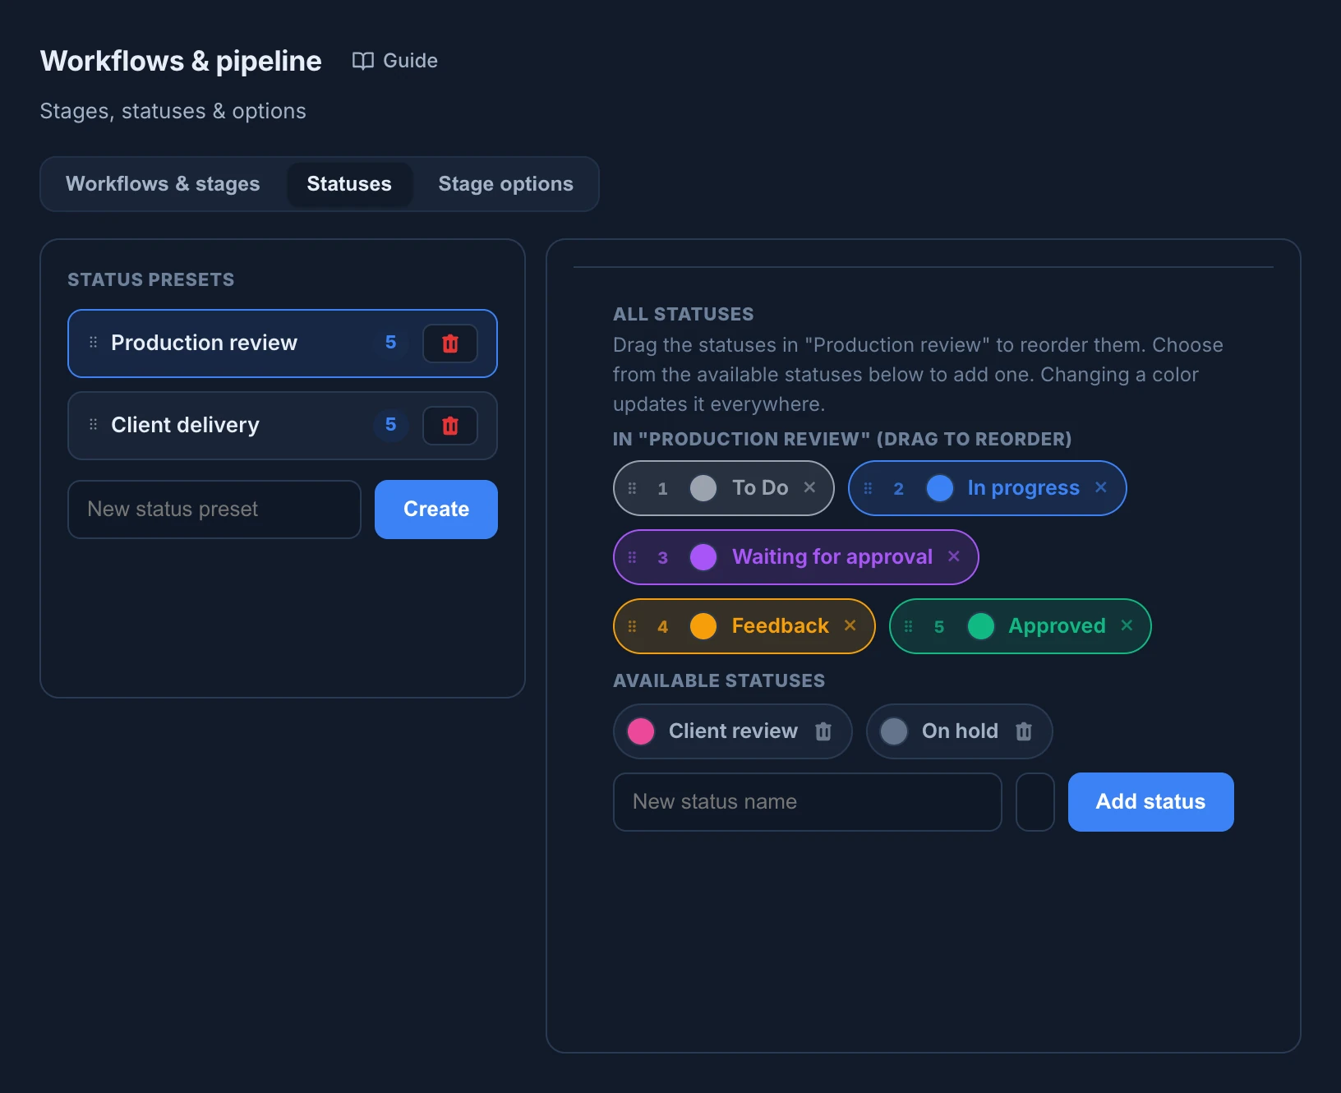Select the Client delivery preset
The width and height of the screenshot is (1341, 1093).
283,426
